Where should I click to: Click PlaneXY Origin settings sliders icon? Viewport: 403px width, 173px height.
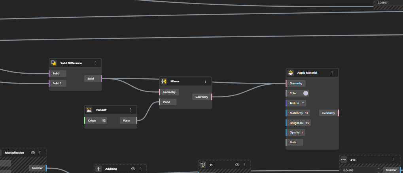pos(104,120)
